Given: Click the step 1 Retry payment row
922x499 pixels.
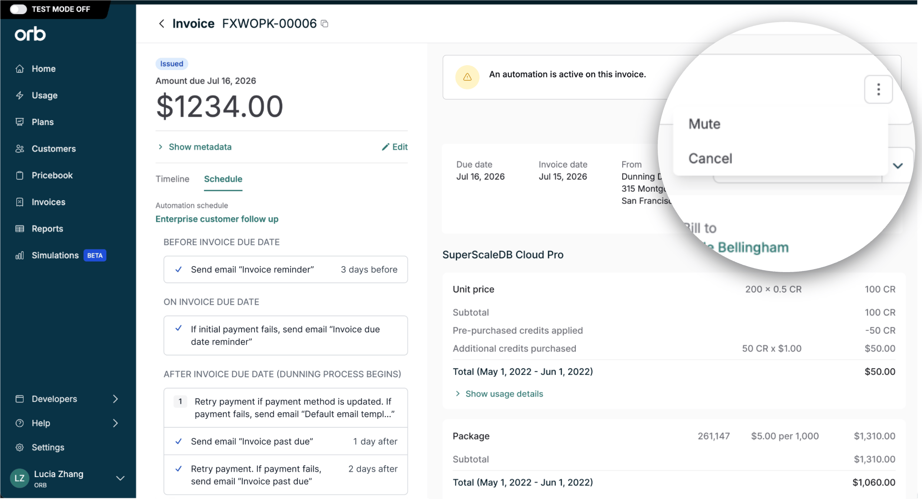Looking at the screenshot, I should (x=286, y=408).
